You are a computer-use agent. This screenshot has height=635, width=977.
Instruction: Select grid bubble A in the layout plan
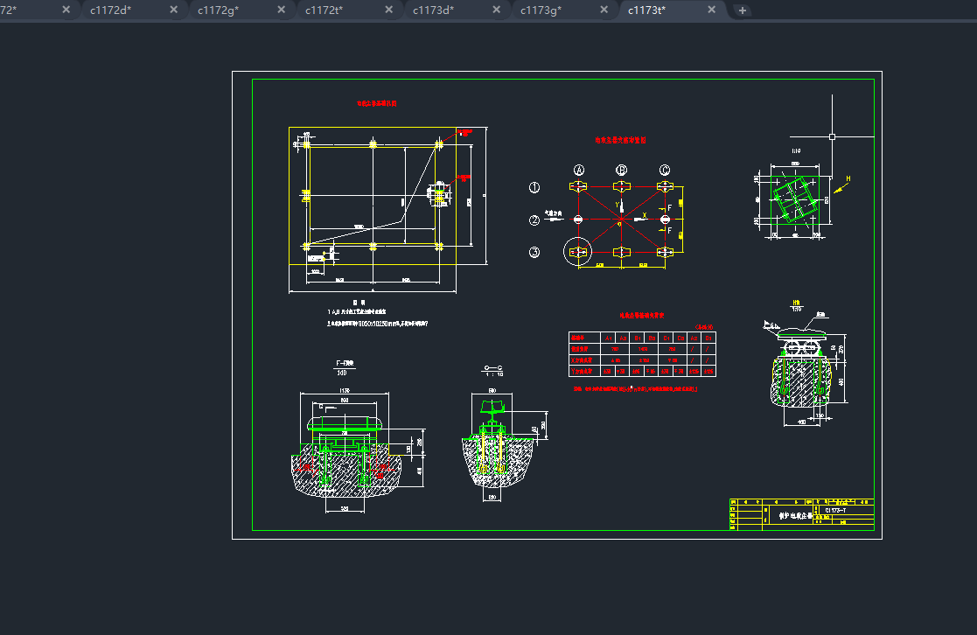tap(579, 171)
